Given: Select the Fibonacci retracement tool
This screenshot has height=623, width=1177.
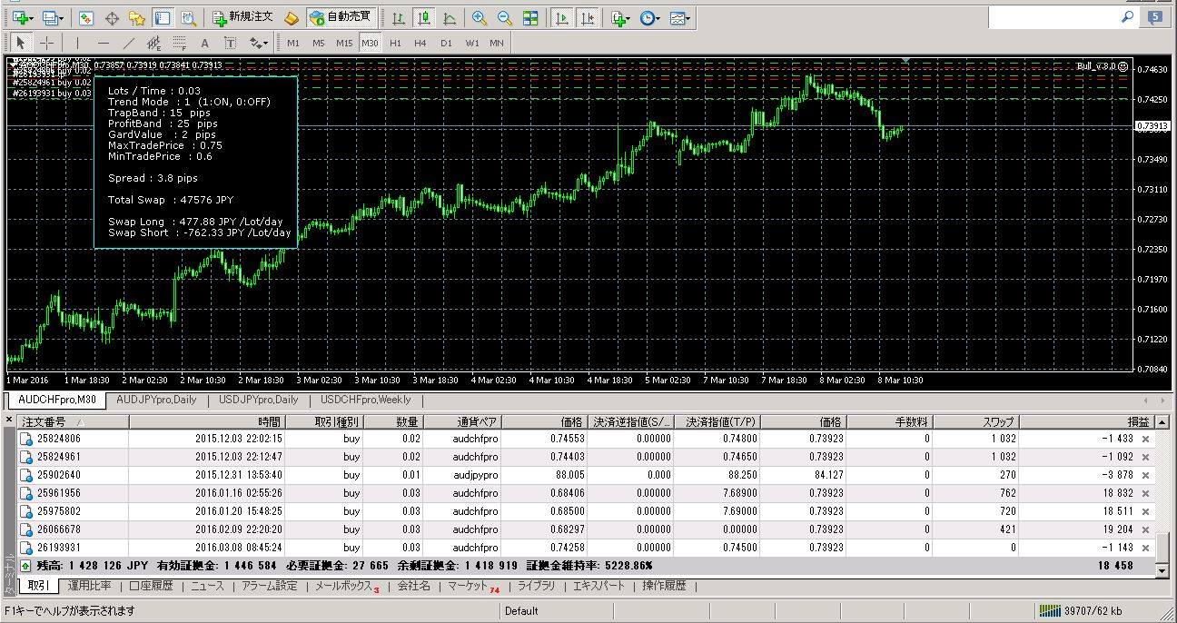Looking at the screenshot, I should tap(179, 43).
